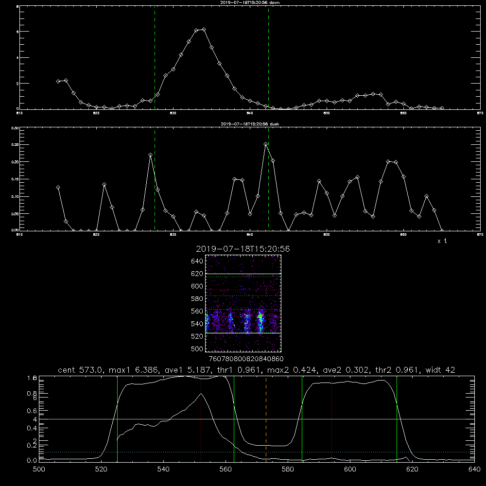
Task: Click the green solid line near 615 in bottom plot
Action: pos(397,418)
